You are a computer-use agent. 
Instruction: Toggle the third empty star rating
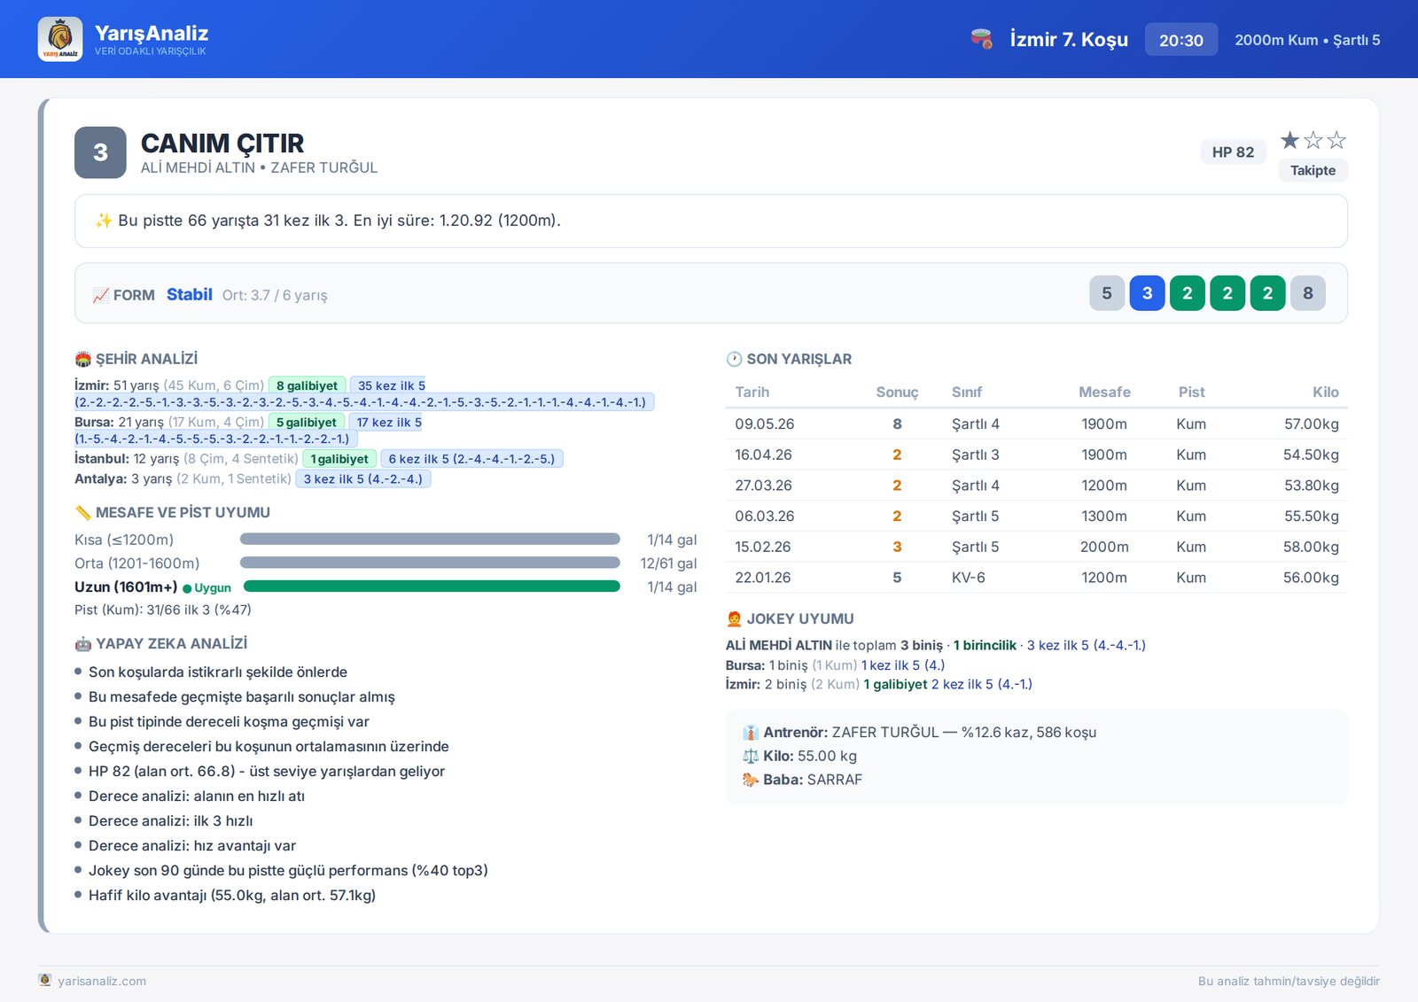[1337, 140]
